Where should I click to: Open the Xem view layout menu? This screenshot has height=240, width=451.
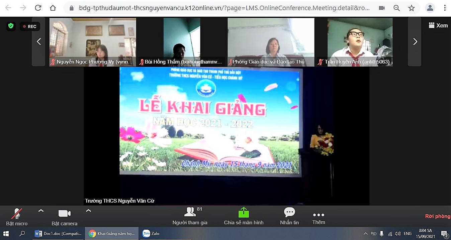click(x=438, y=25)
